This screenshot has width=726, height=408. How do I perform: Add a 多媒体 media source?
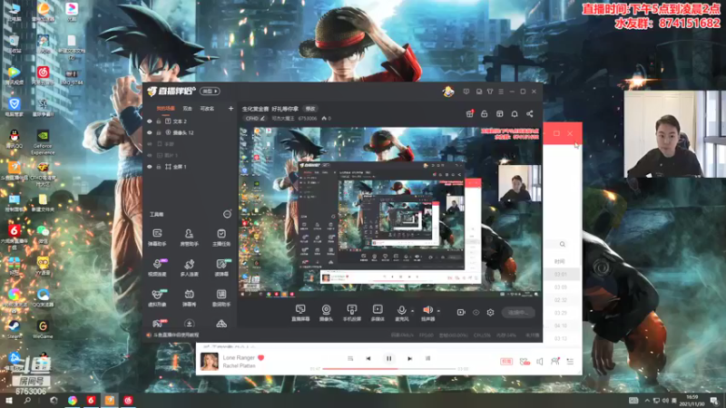coord(378,313)
